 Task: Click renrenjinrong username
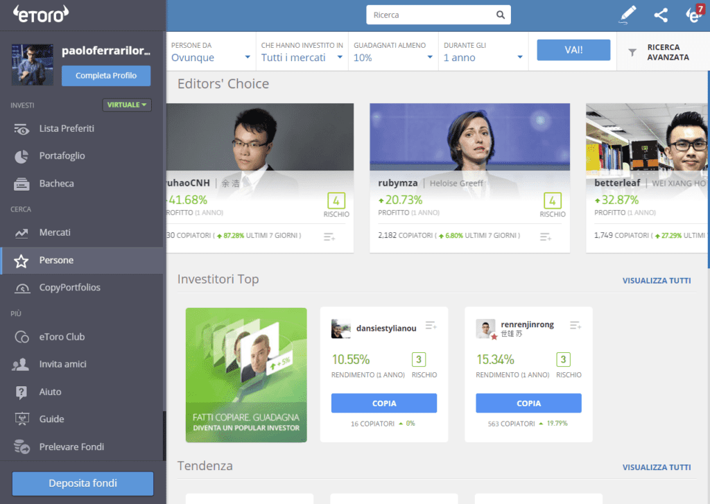click(x=527, y=324)
